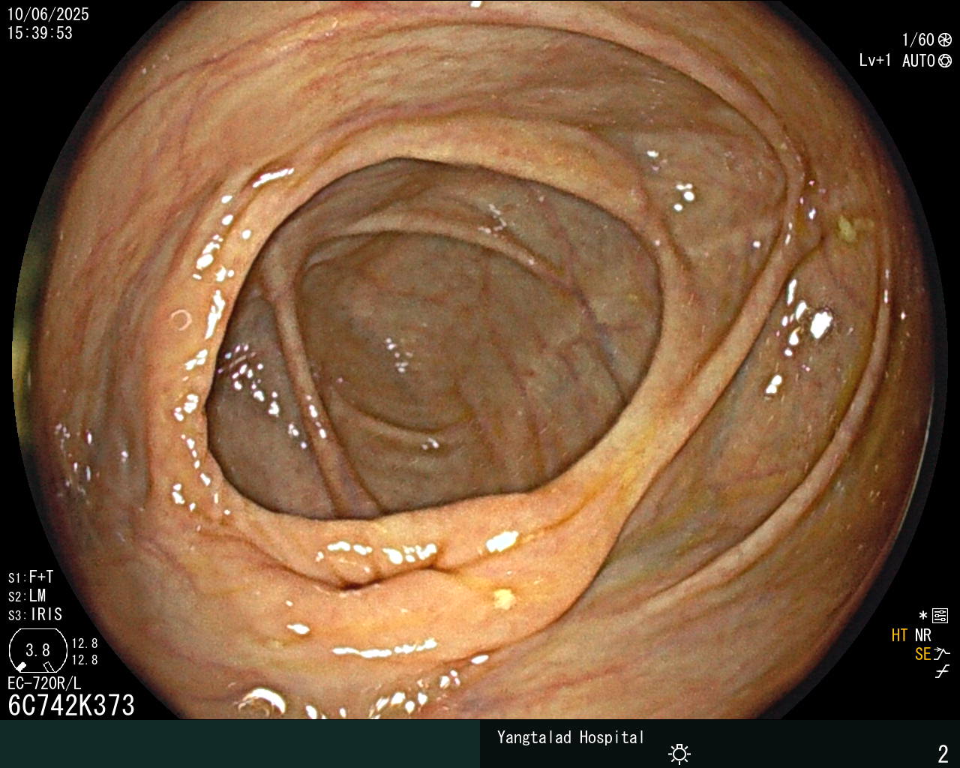The image size is (960, 768).
Task: Click the iris icon next to AUTO
Action: 945,61
